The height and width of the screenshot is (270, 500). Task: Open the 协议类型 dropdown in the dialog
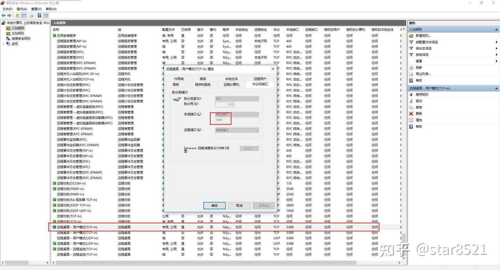(x=237, y=99)
